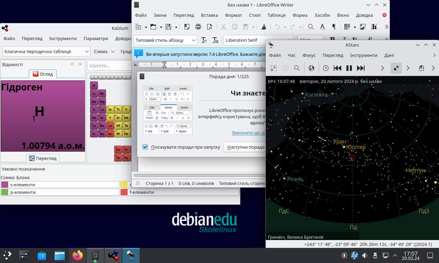439x263 pixels.
Task: Open Фокус menu in KStars
Action: 309,55
